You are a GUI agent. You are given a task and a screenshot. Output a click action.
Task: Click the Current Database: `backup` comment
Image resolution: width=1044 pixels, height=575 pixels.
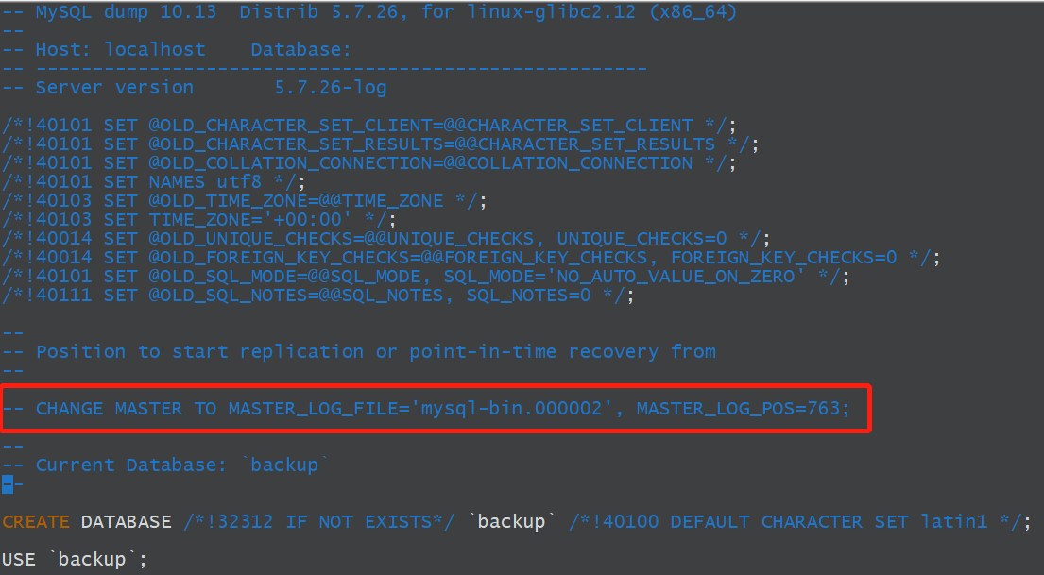181,465
